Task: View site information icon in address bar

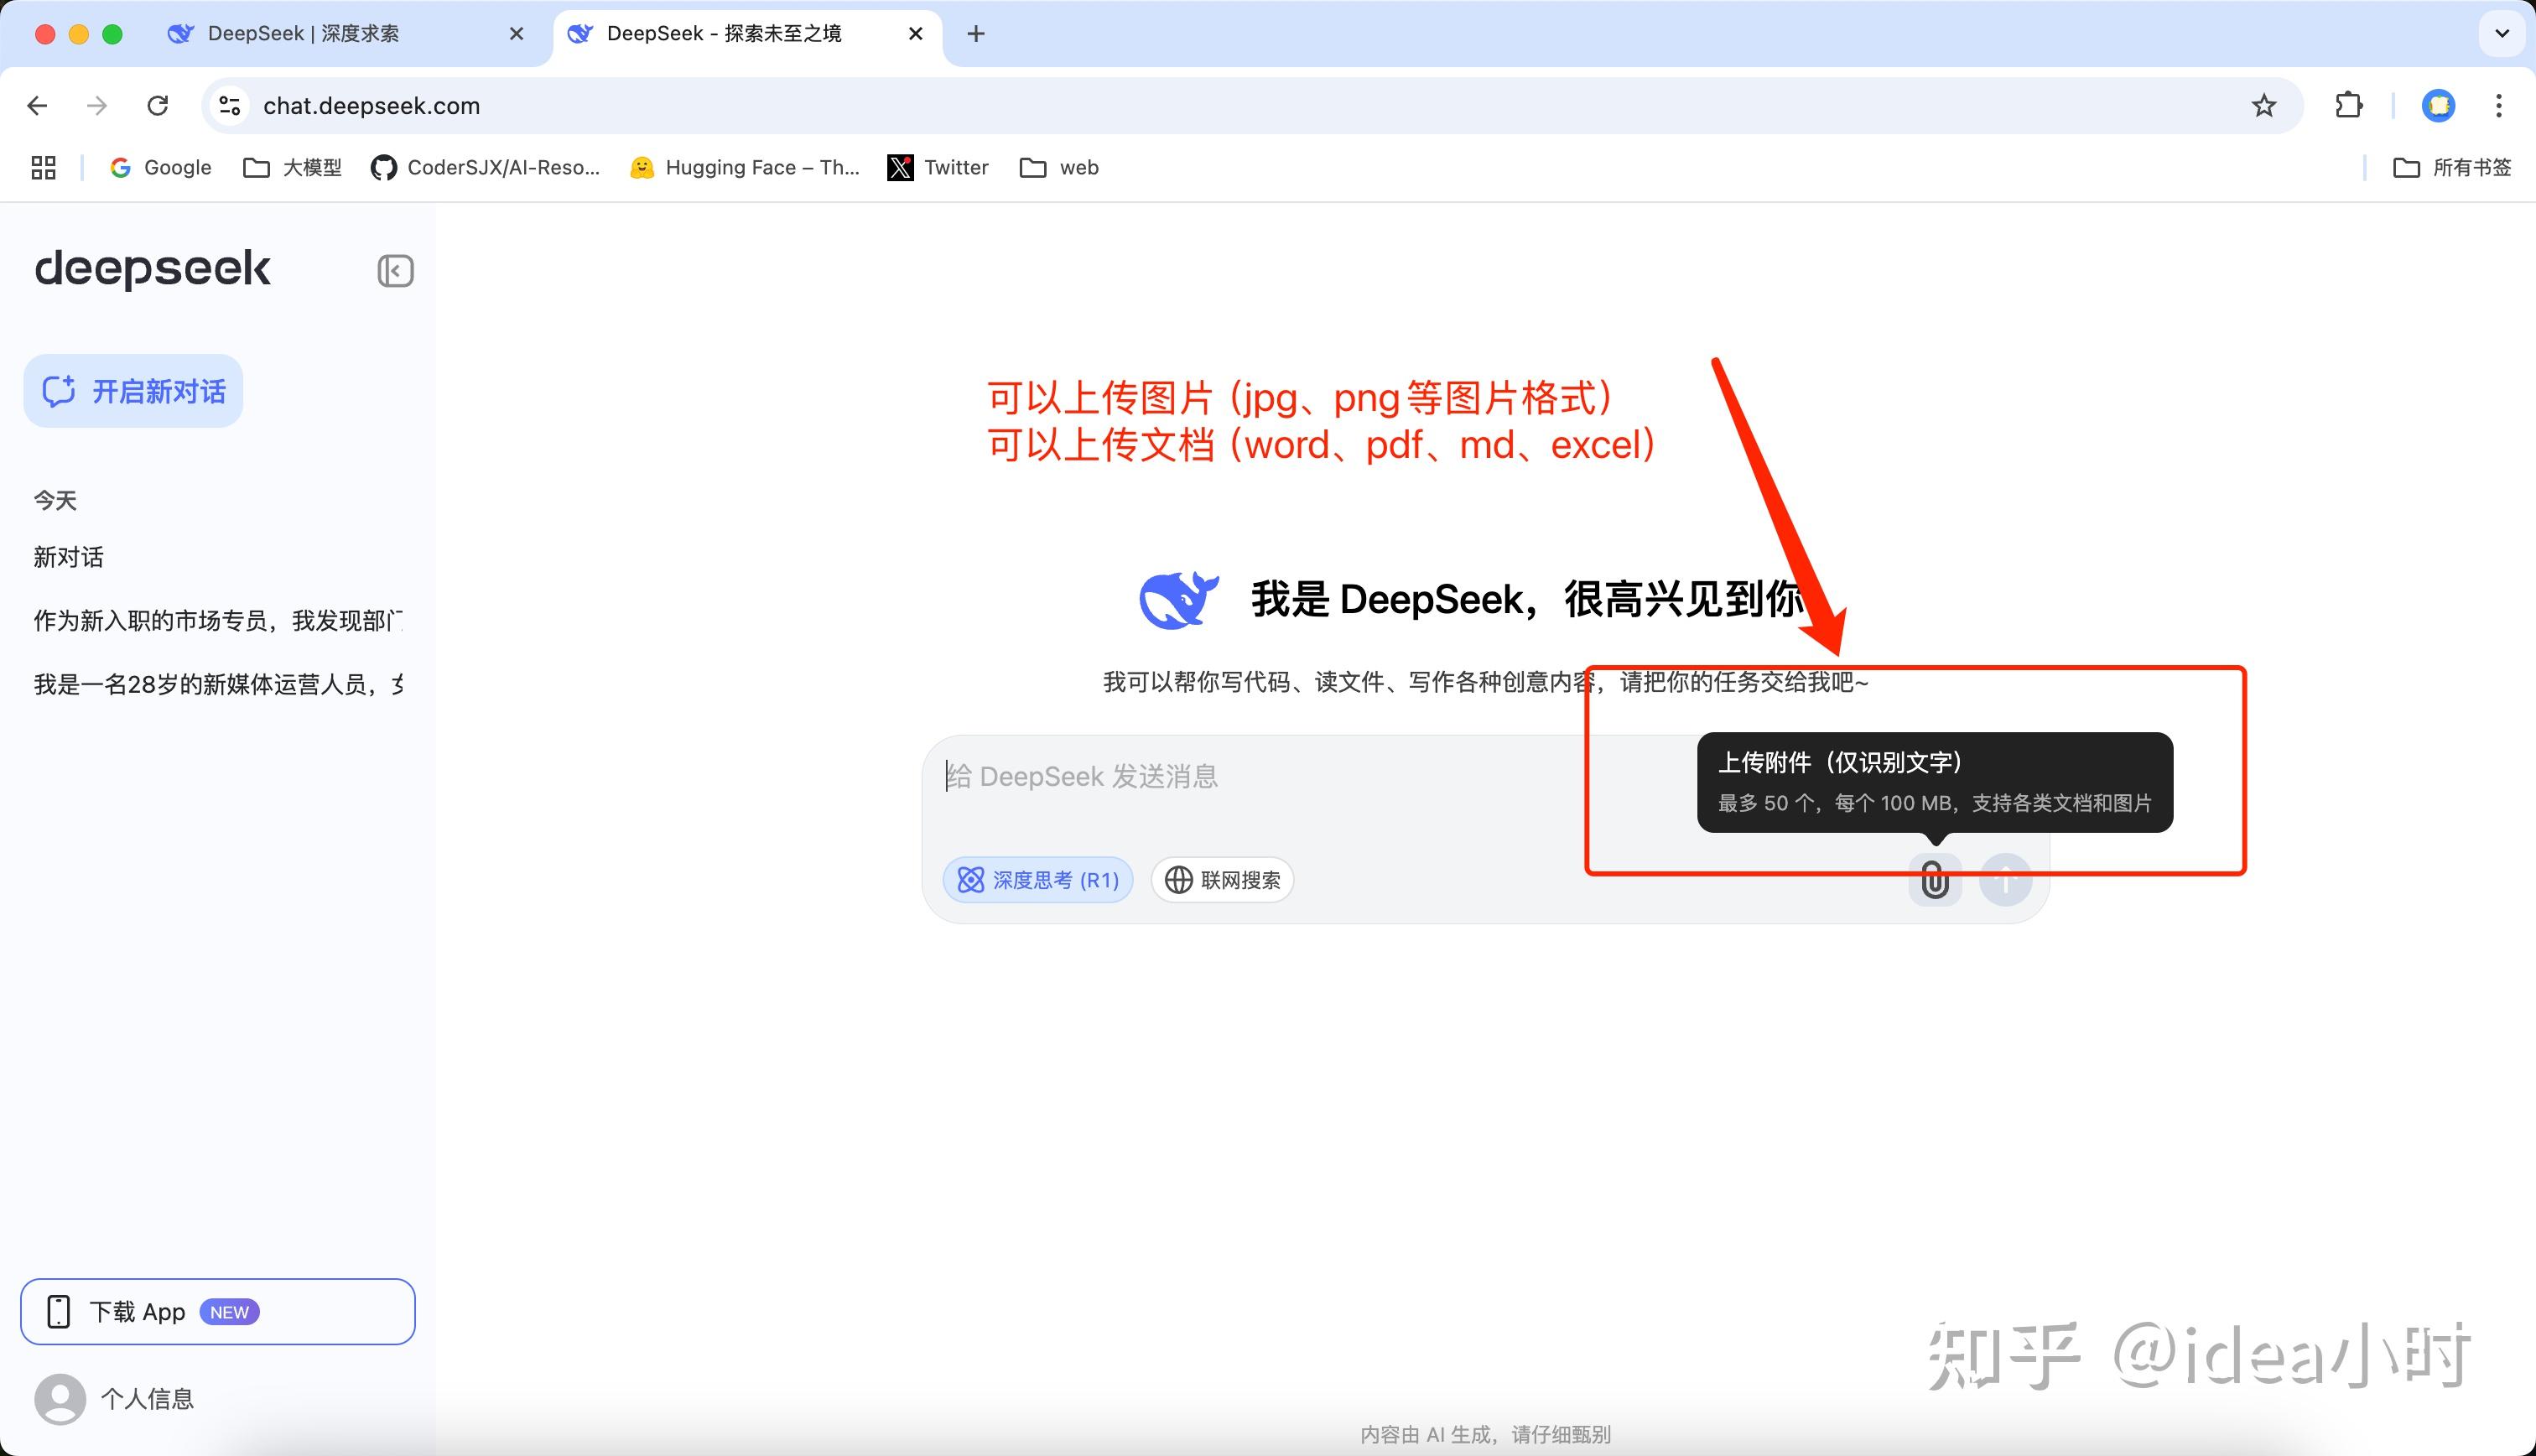Action: (x=230, y=106)
